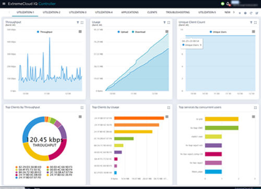The height and width of the screenshot is (189, 261).
Task: Toggle the Upload legend series
Action: click(123, 32)
